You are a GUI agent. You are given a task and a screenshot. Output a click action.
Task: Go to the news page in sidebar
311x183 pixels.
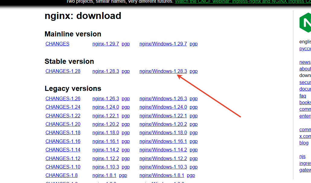pos(305,62)
